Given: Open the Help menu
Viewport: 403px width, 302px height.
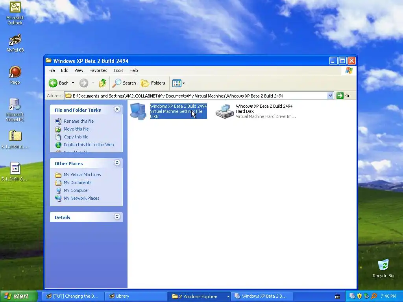Looking at the screenshot, I should pyautogui.click(x=134, y=70).
